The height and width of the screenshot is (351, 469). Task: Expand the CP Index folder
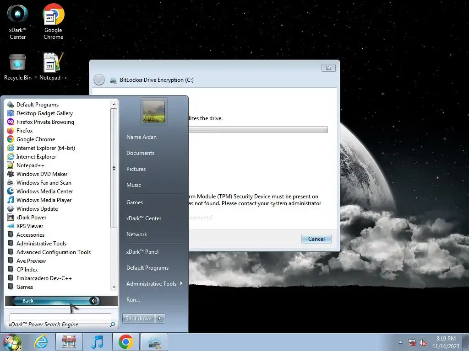pyautogui.click(x=23, y=269)
